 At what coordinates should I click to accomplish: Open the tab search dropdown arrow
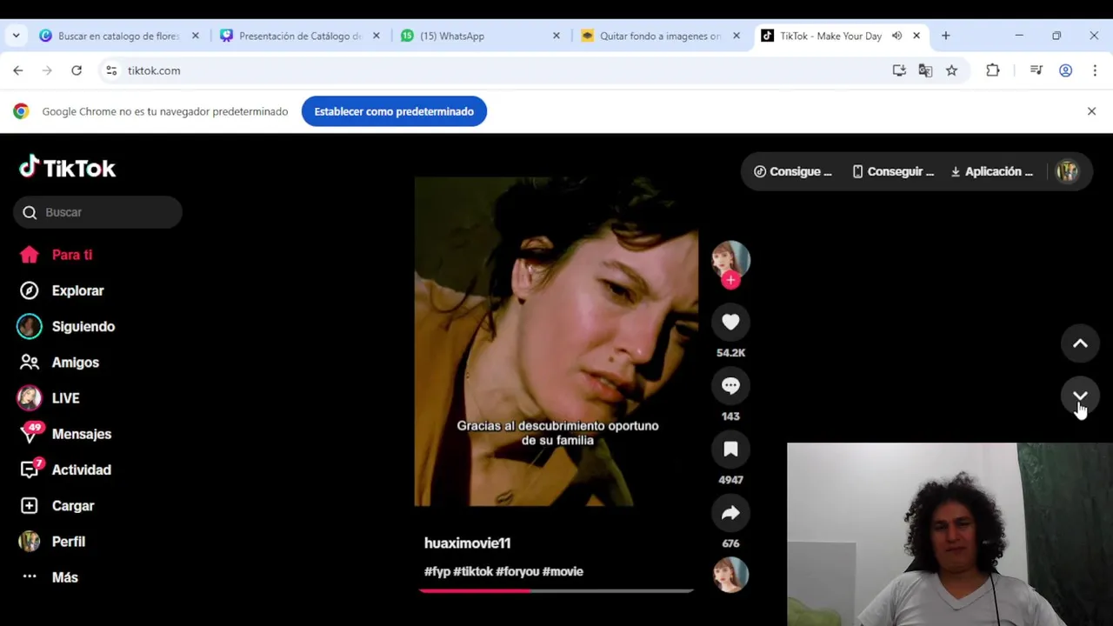point(16,36)
